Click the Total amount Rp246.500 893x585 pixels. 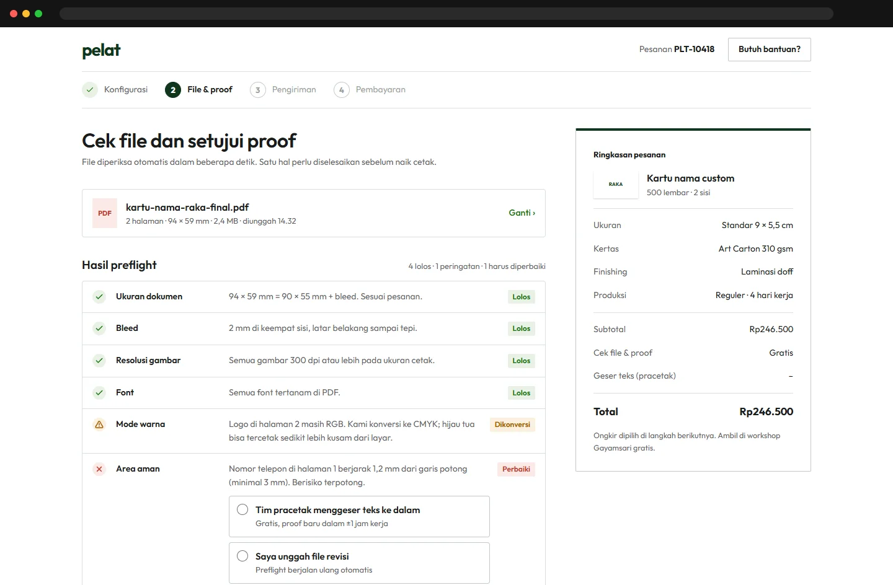tap(766, 411)
